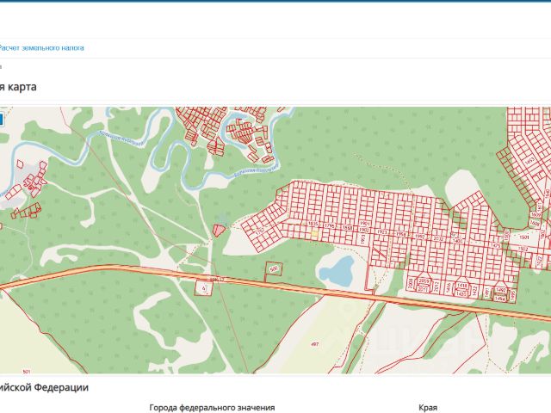Select the pink-filled highlighted land parcel
Viewport: 551px width, 413px height.
tap(219, 231)
